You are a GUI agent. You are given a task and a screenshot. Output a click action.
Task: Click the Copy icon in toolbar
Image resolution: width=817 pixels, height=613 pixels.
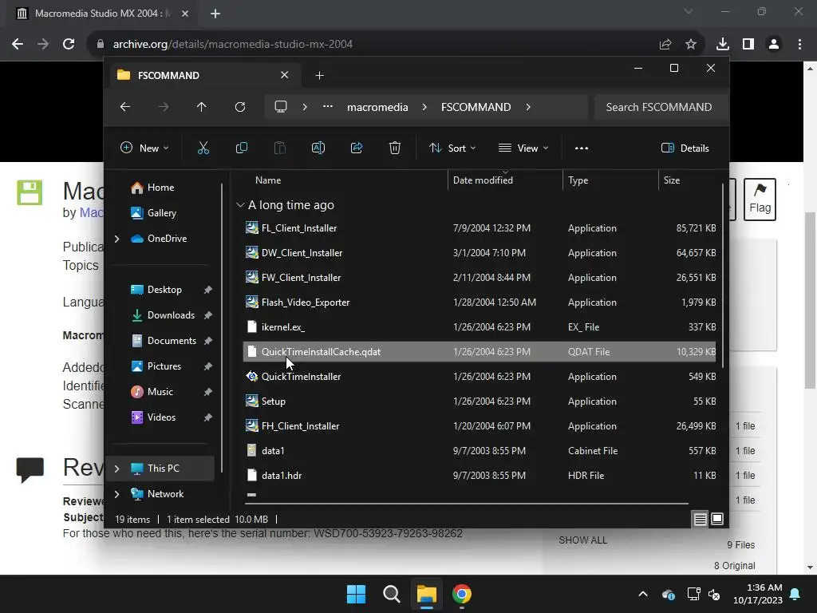tap(242, 148)
